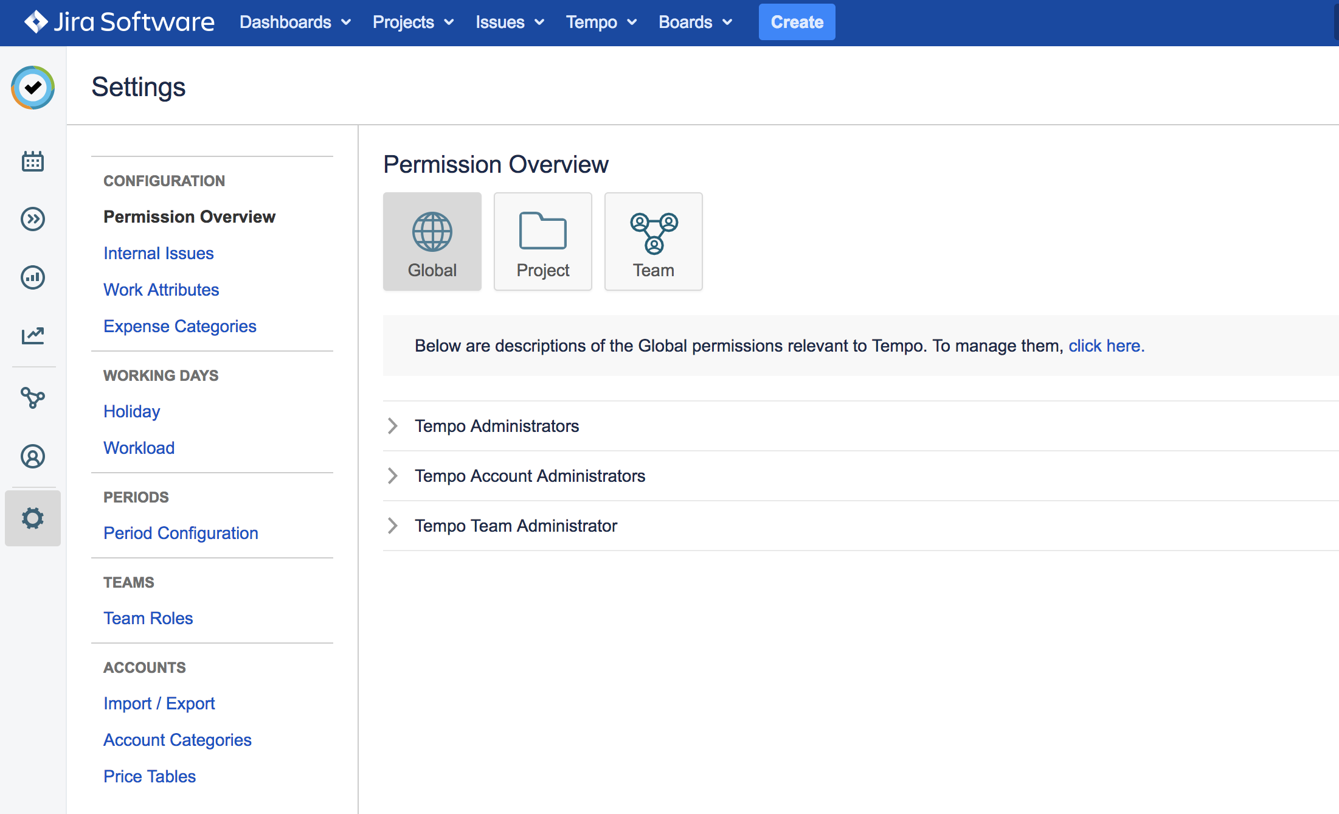Open the Teams sidebar icon
Screen dimensions: 1339x814
(33, 398)
